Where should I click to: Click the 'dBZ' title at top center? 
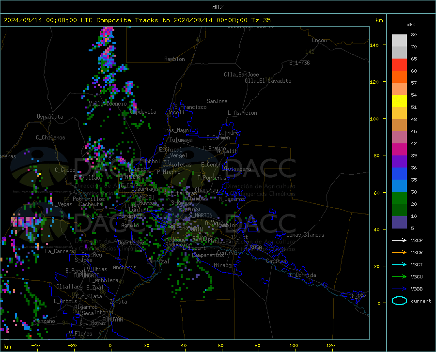[x=218, y=7]
